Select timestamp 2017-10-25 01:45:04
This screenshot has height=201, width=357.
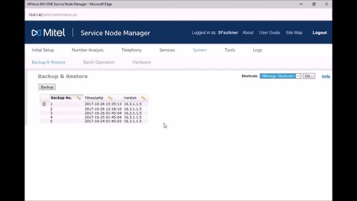pos(103,117)
